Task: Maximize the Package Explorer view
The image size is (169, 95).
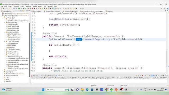Action: click(x=29, y=11)
